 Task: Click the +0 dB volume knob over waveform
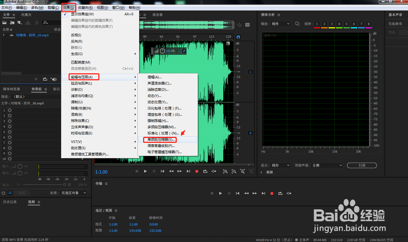point(163,51)
